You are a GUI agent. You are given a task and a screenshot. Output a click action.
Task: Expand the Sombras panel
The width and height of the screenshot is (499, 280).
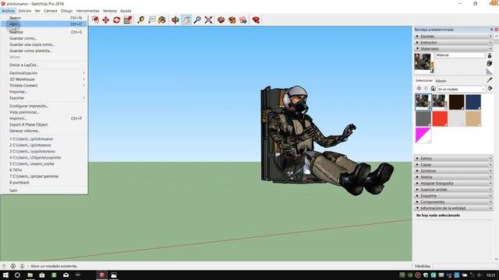[x=454, y=171]
